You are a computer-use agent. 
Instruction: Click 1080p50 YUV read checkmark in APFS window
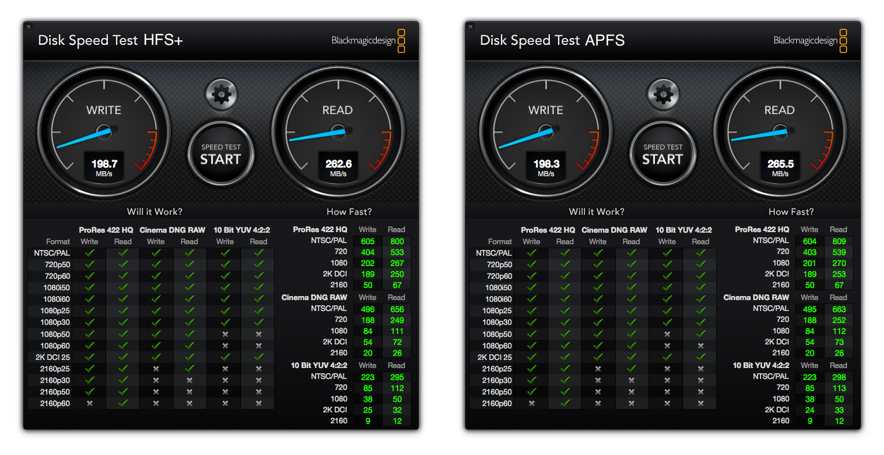701,334
